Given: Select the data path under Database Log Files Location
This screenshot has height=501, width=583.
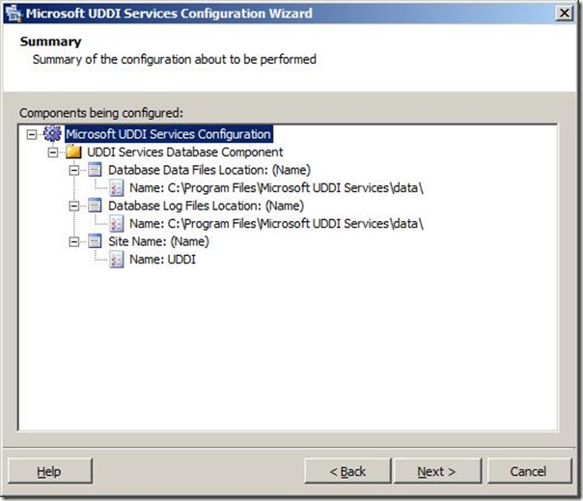Looking at the screenshot, I should [x=276, y=224].
